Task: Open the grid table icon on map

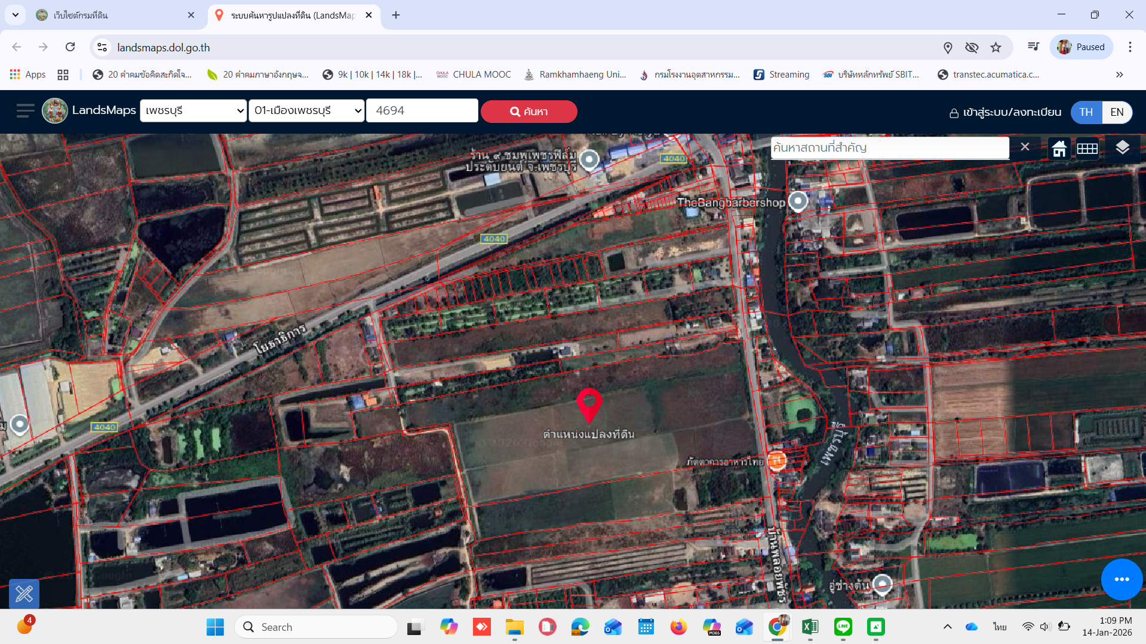Action: 1087,148
